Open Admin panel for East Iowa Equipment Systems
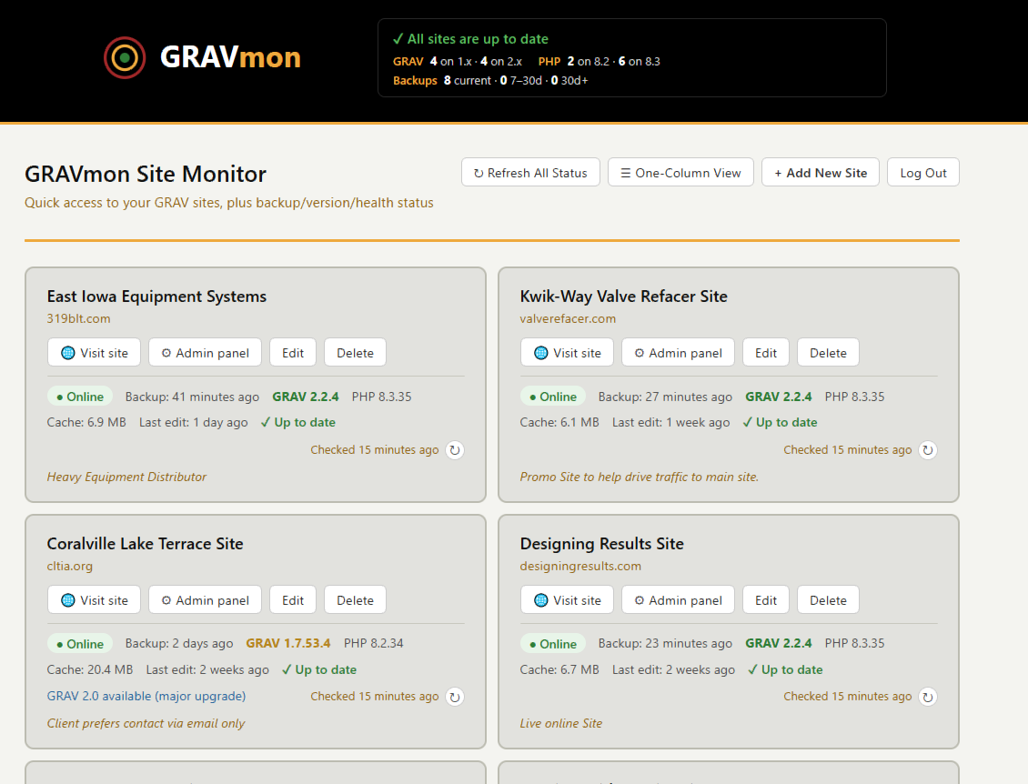1028x784 pixels. click(x=206, y=353)
